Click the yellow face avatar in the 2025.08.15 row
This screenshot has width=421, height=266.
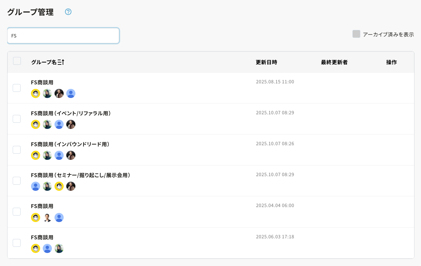pos(36,93)
